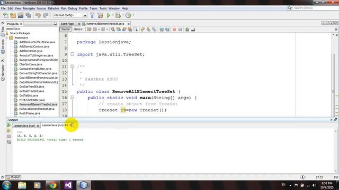Open the File menu

(x=3, y=8)
